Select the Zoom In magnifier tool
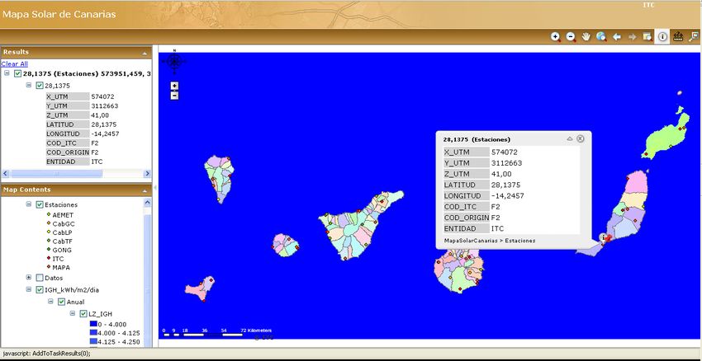The width and height of the screenshot is (702, 361). point(555,37)
